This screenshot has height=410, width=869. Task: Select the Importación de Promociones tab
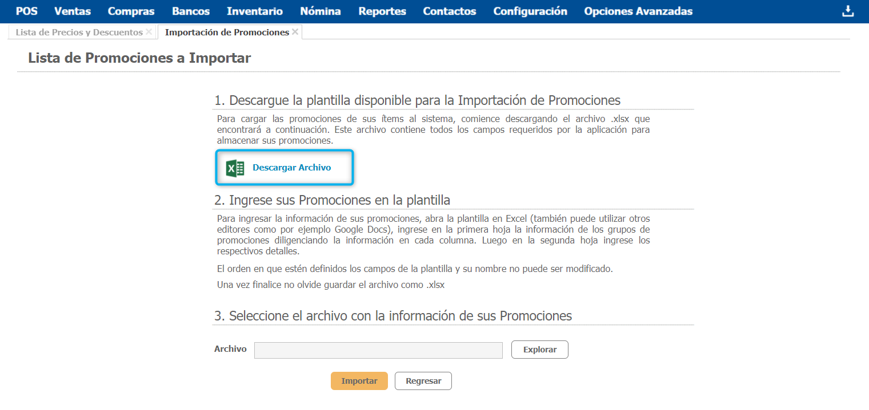tap(226, 33)
